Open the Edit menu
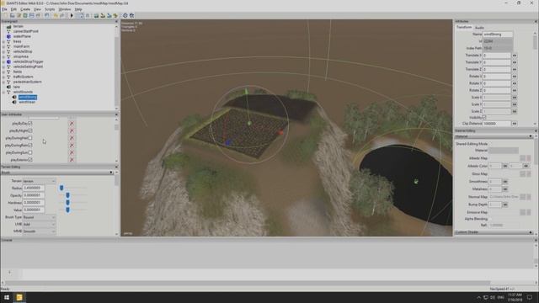 click(13, 9)
